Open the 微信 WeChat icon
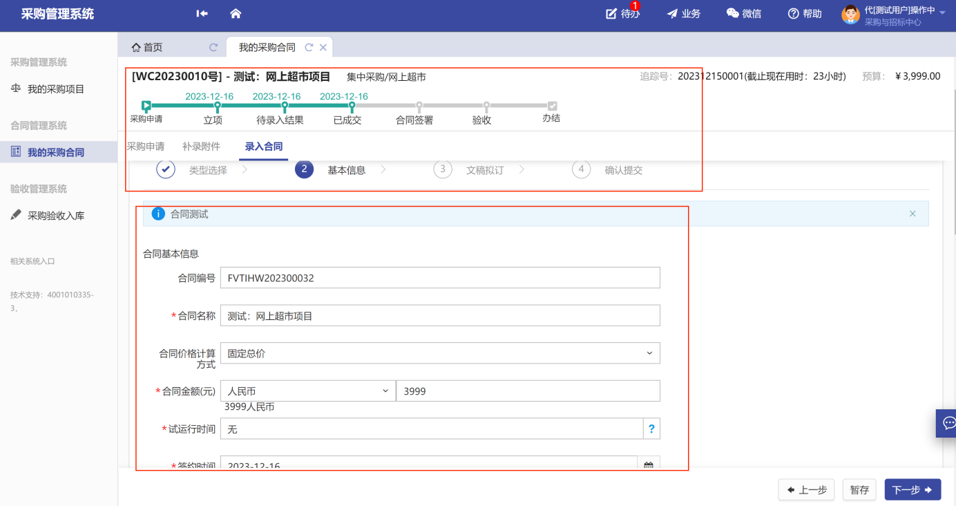Image resolution: width=956 pixels, height=506 pixels. [733, 14]
